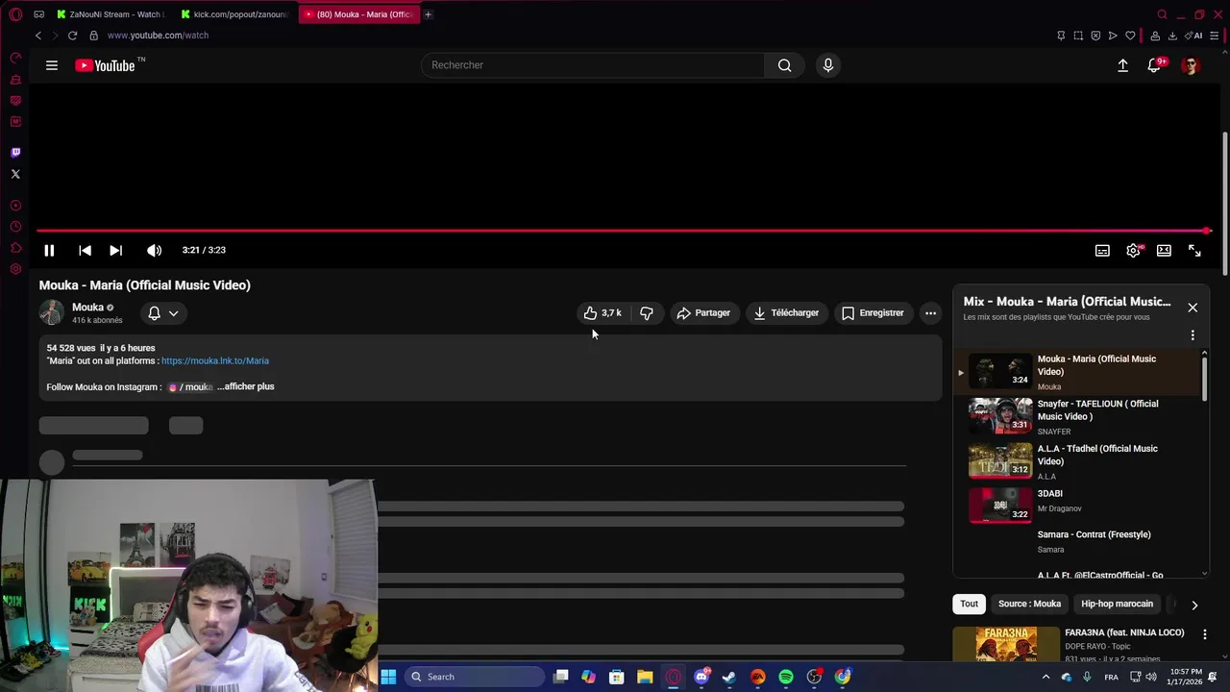Open the Mix playlist options menu
This screenshot has width=1230, height=692.
1193,335
